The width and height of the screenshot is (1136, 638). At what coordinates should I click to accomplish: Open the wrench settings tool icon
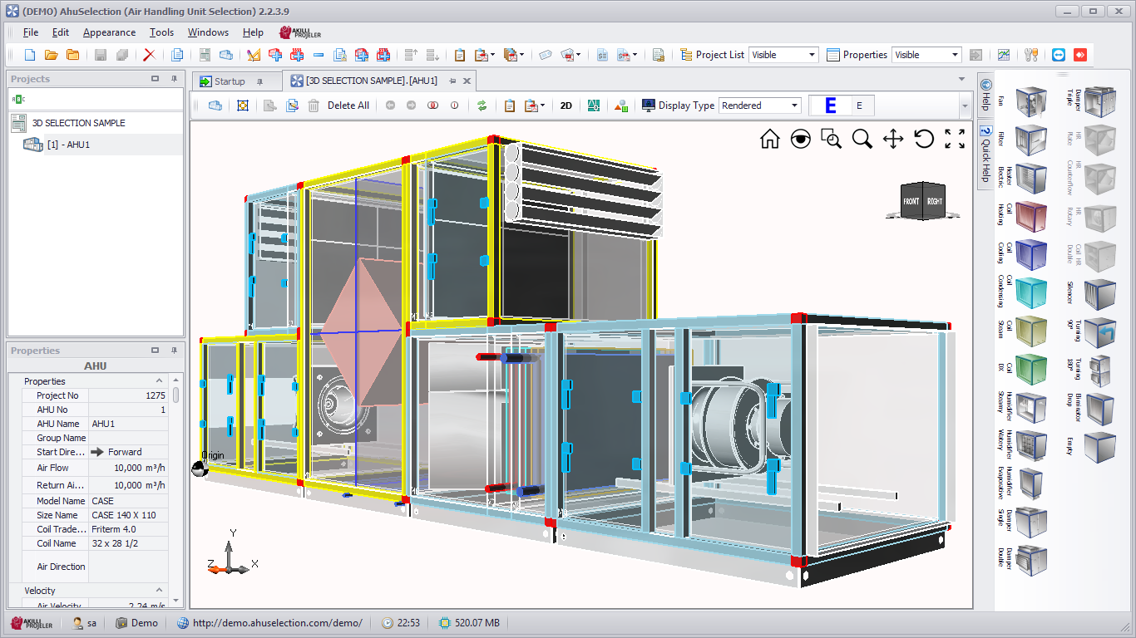[x=1031, y=55]
